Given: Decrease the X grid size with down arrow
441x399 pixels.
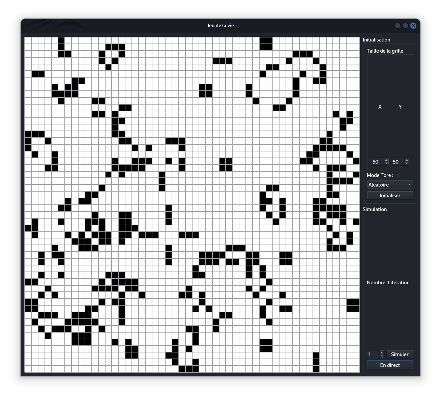Looking at the screenshot, I should tap(386, 164).
